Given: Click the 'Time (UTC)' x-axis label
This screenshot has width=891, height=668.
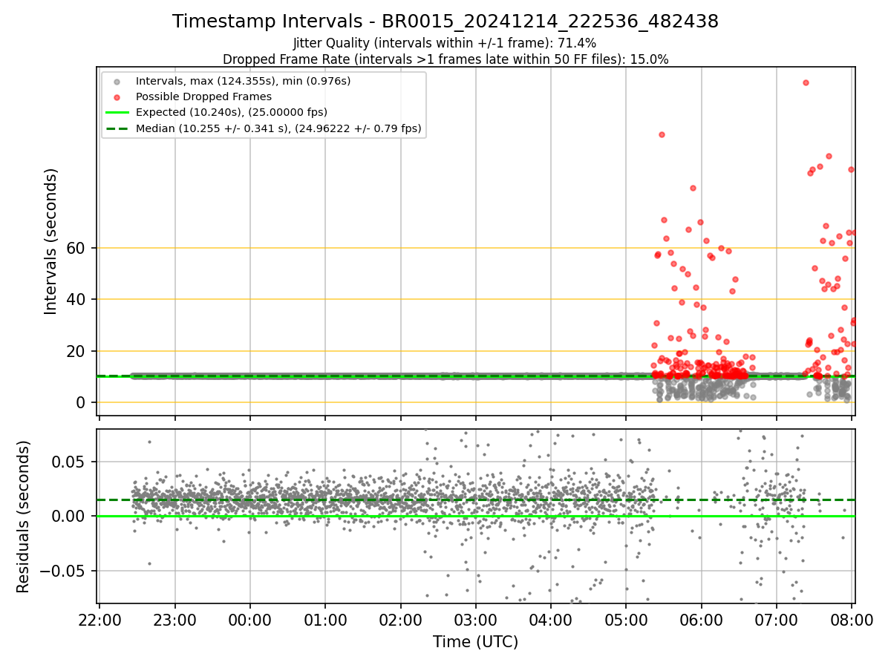Looking at the screenshot, I should coord(476,642).
